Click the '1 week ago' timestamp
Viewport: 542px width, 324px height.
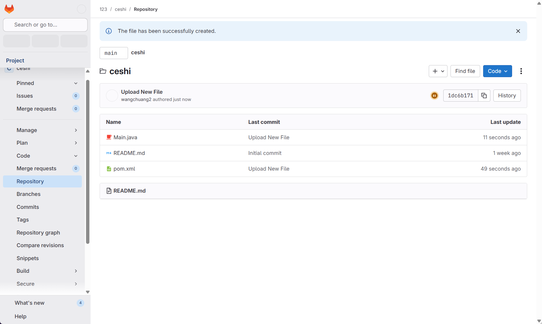507,153
